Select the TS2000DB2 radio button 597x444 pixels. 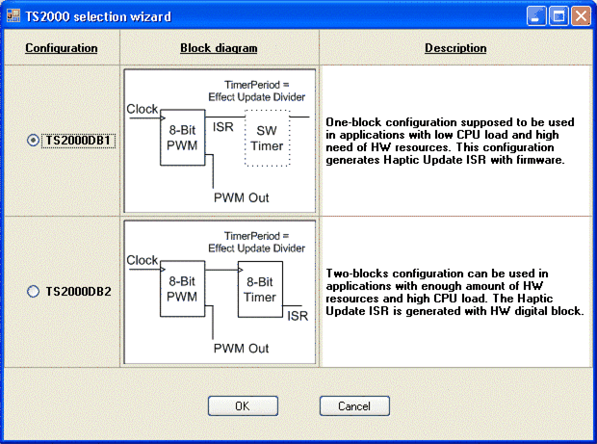34,291
